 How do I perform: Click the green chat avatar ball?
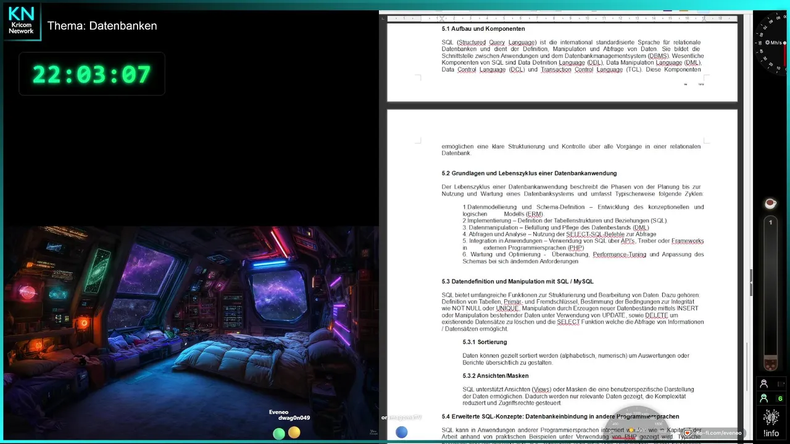point(279,434)
